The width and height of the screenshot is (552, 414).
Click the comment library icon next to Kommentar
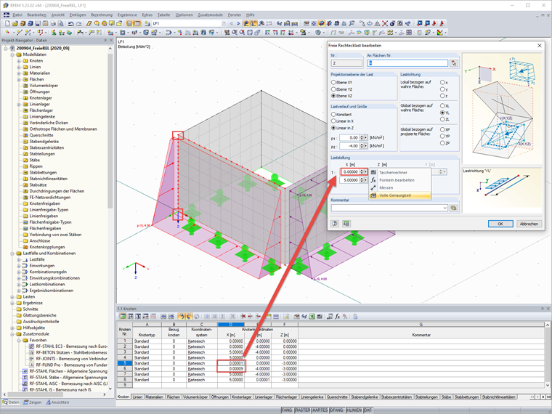coord(454,208)
